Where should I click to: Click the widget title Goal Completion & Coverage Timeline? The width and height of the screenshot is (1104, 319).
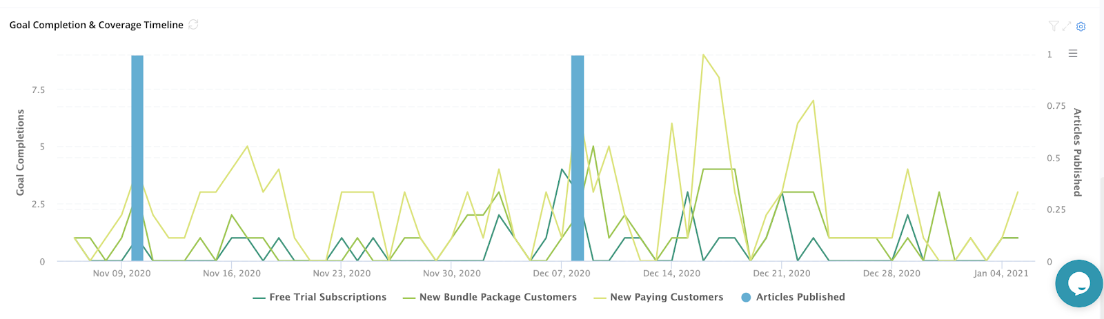coord(97,25)
